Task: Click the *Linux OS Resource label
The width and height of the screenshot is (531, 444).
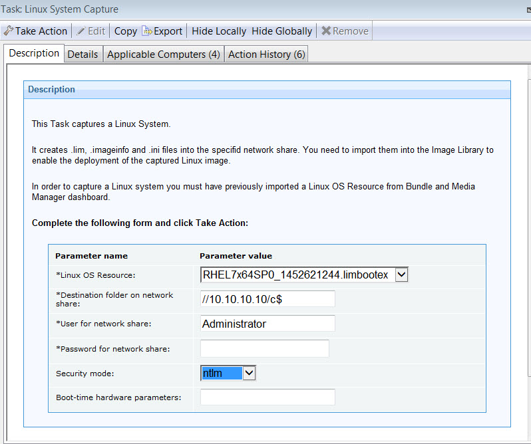Action: click(96, 275)
